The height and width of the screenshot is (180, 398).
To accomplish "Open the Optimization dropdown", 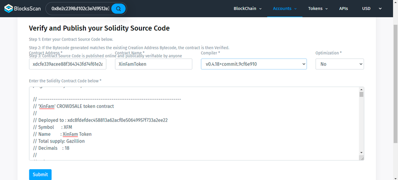I will [x=340, y=64].
